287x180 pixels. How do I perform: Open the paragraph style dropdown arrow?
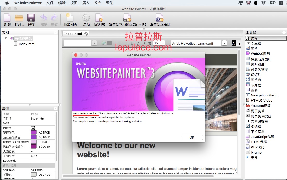click(x=94, y=43)
